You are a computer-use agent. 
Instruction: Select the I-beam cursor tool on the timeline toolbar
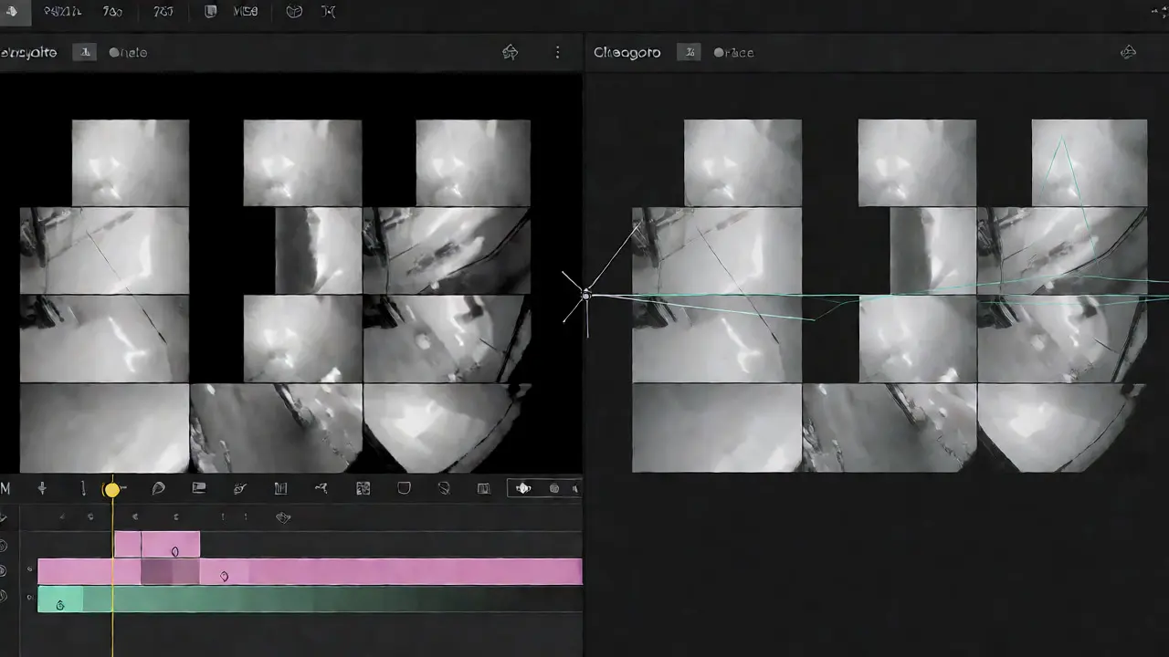pos(83,489)
